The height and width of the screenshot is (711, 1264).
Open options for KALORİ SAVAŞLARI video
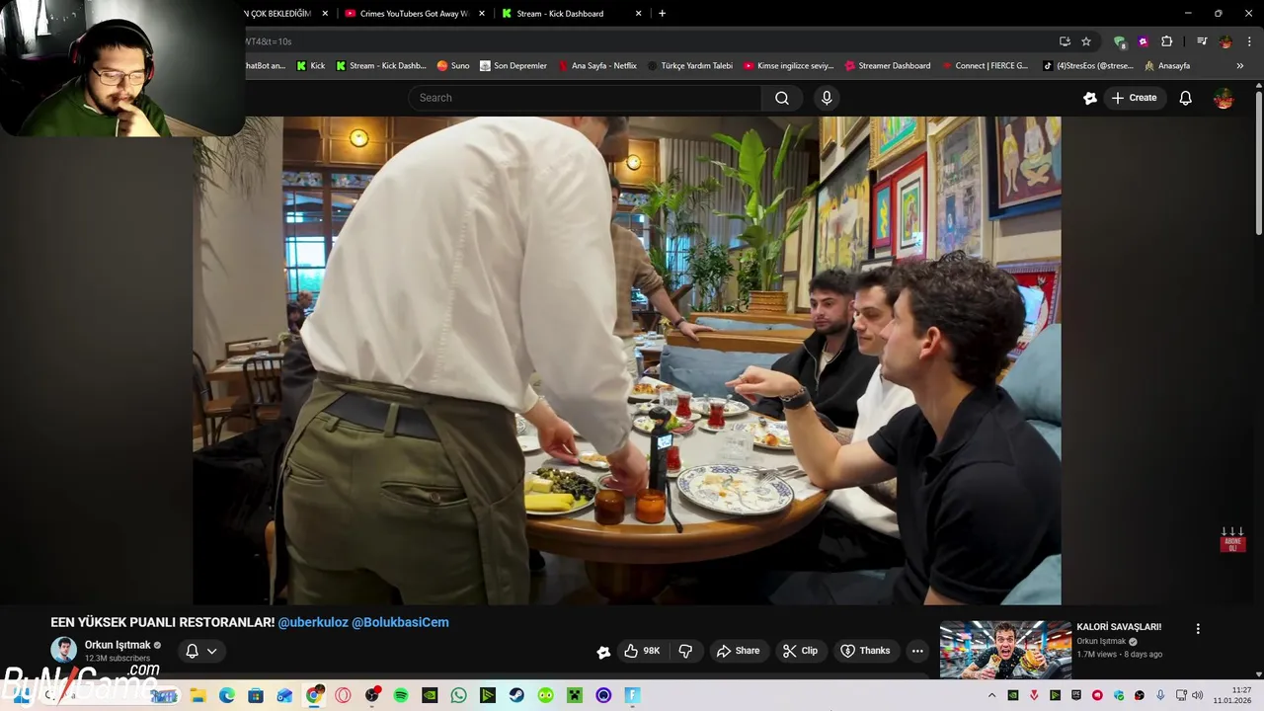pyautogui.click(x=1198, y=629)
